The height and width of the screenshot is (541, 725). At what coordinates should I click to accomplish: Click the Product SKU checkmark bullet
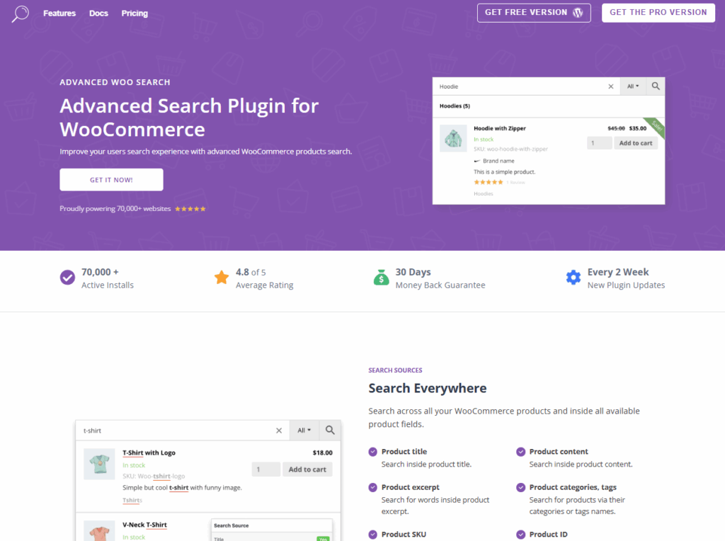pos(373,534)
